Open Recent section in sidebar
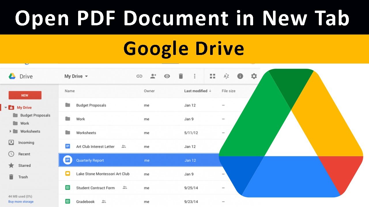369x207 pixels. tap(24, 154)
